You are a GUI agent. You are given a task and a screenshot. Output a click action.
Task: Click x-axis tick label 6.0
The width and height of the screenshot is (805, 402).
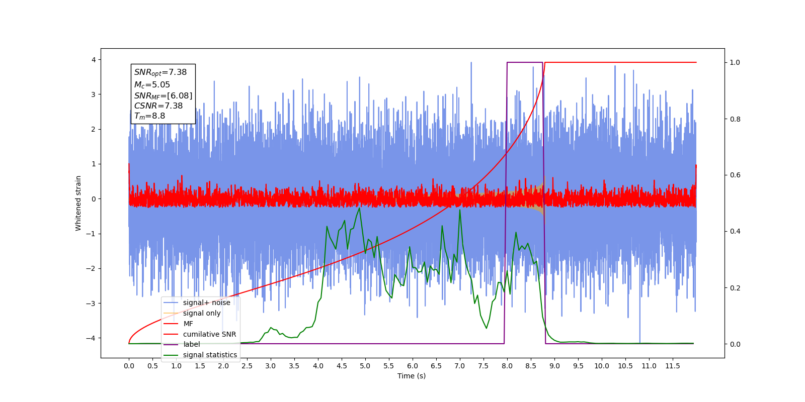pos(413,366)
